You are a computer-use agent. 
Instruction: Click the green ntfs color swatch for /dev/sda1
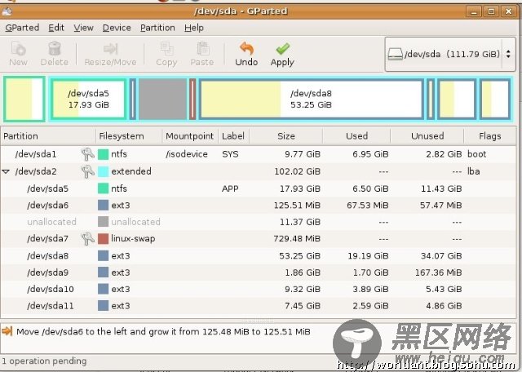(104, 154)
